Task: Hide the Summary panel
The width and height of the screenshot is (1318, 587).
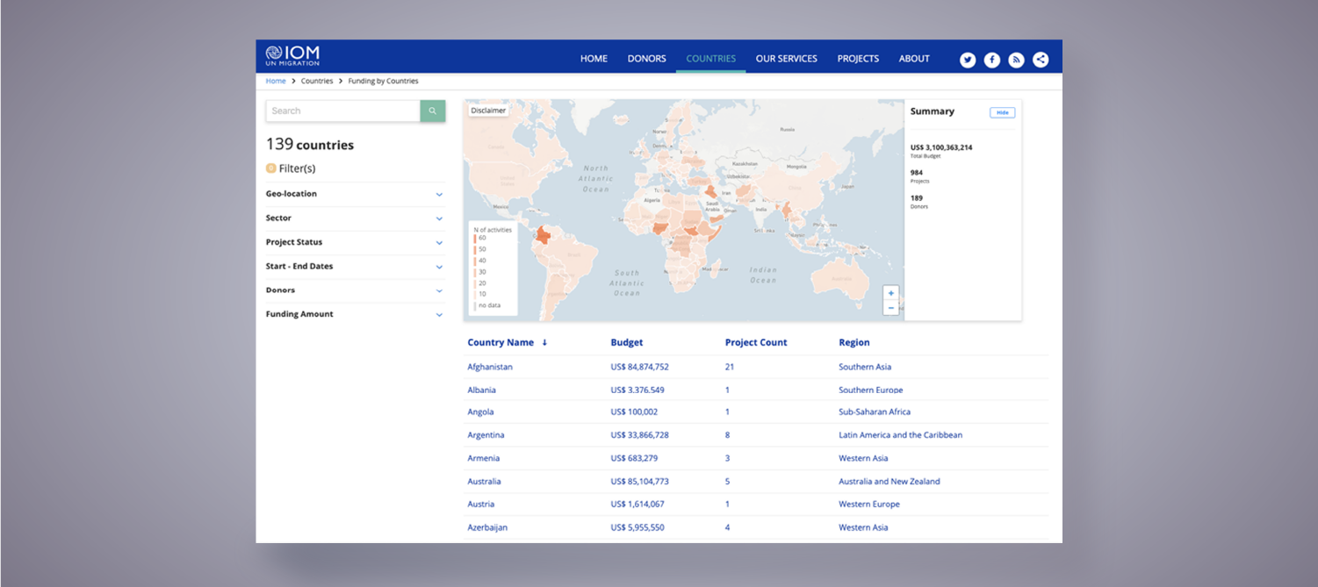Action: pyautogui.click(x=1002, y=112)
